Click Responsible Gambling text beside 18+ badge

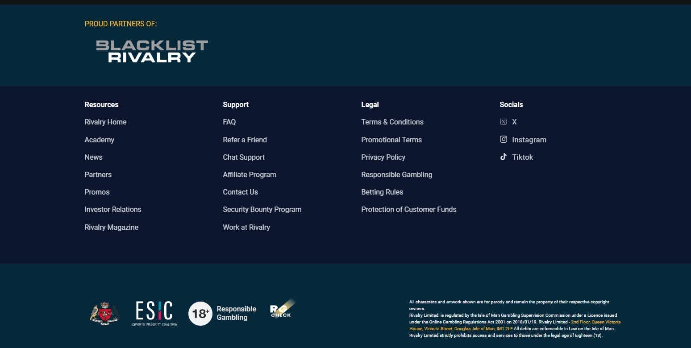(x=236, y=313)
